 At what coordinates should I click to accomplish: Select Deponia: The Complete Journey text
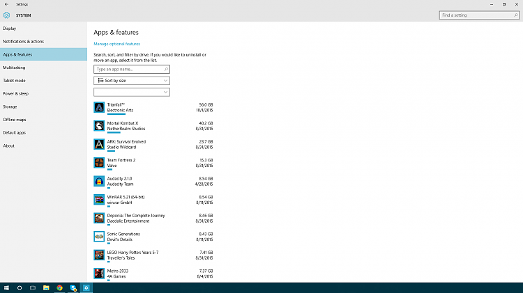coord(136,216)
